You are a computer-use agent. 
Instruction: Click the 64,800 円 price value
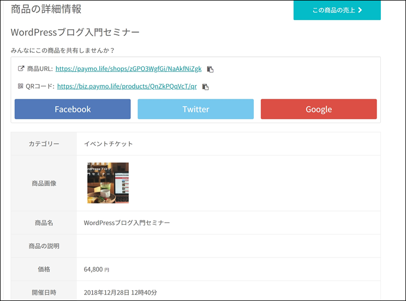pyautogui.click(x=97, y=269)
